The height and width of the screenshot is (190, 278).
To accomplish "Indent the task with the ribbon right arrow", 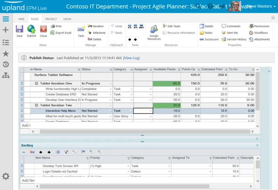I will click(x=136, y=40).
